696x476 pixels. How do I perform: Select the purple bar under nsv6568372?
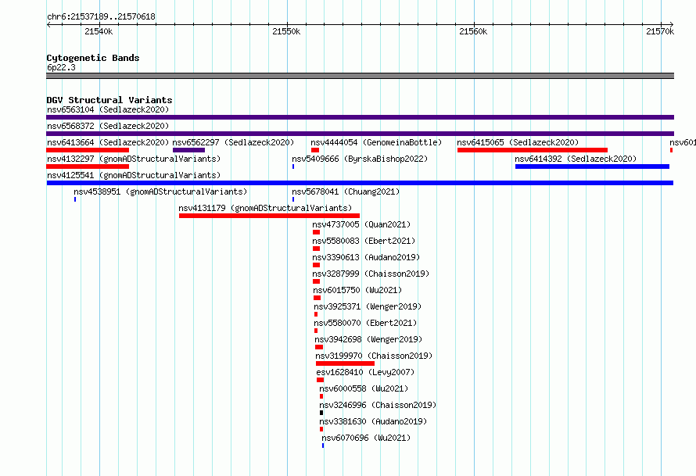tap(360, 134)
